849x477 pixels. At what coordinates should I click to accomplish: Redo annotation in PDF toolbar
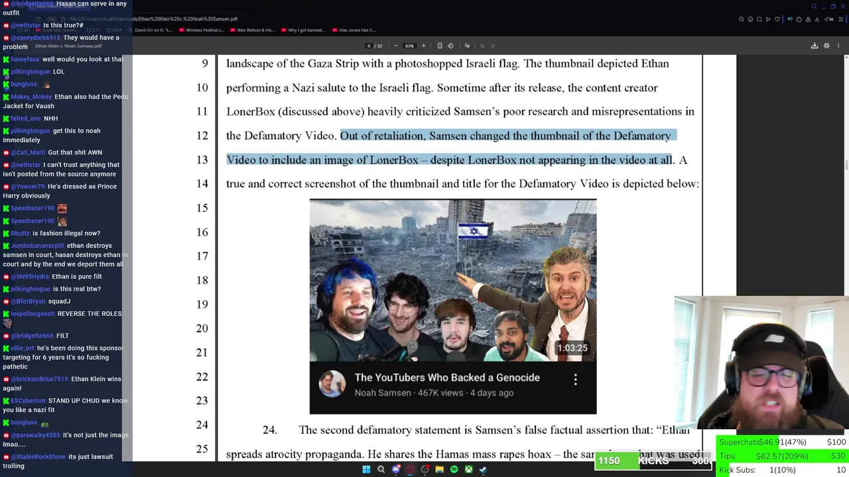pyautogui.click(x=493, y=46)
